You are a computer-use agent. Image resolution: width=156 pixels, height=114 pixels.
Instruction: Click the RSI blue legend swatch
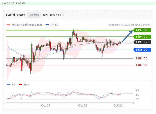pyautogui.click(x=8, y=84)
